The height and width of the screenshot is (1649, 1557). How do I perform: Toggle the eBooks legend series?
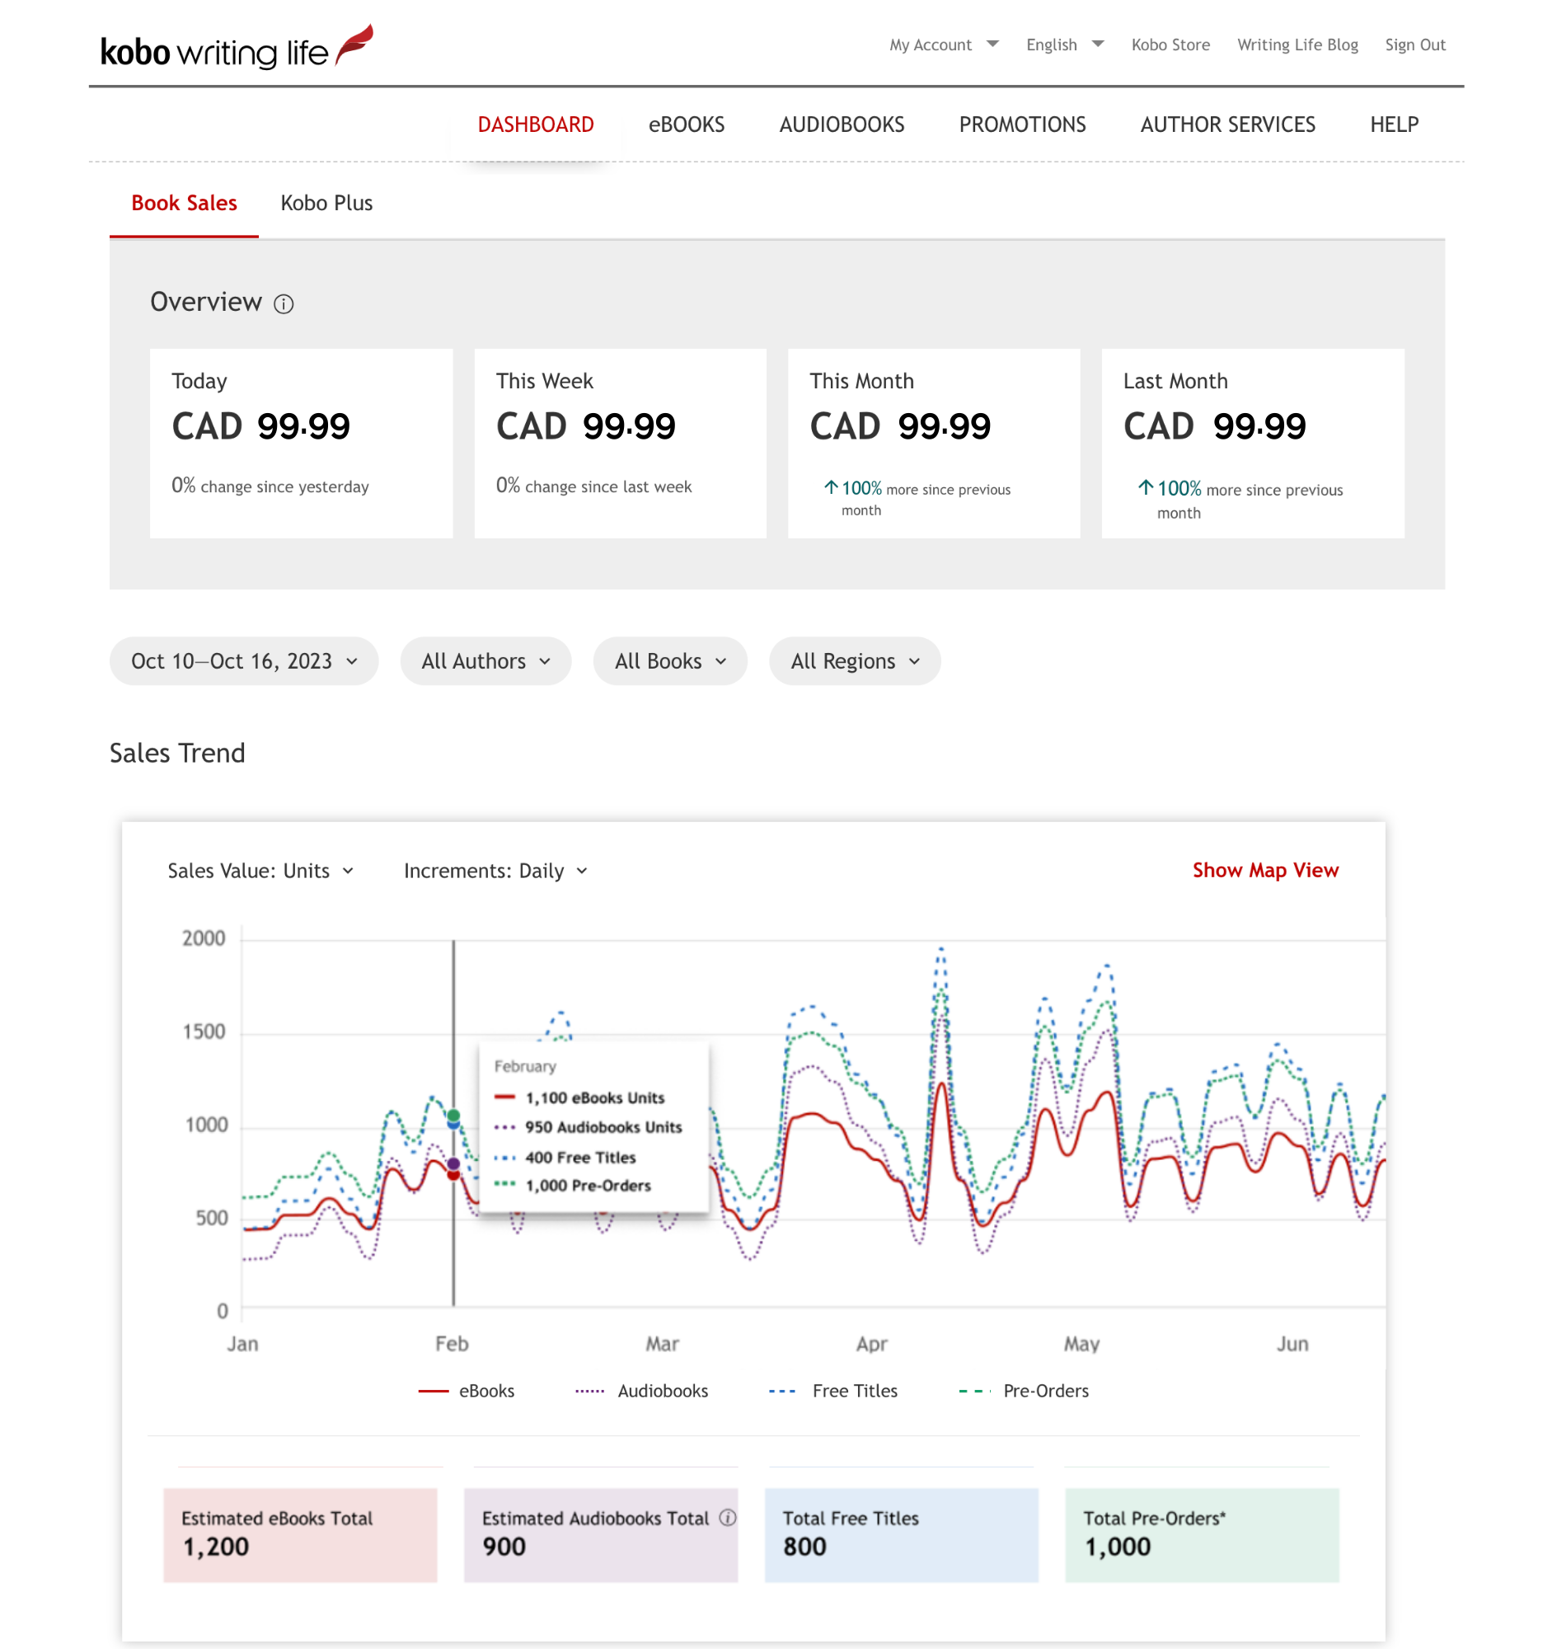[x=467, y=1391]
